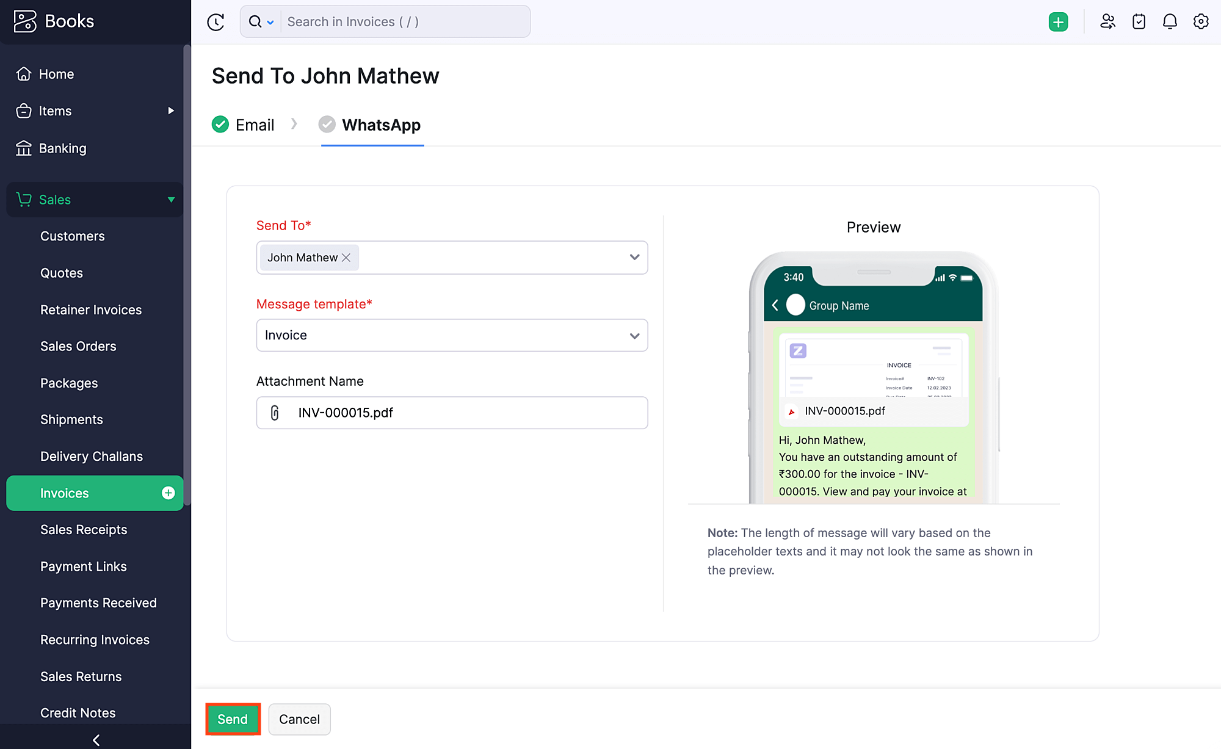
Task: Expand the Items sidebar section
Action: (171, 110)
